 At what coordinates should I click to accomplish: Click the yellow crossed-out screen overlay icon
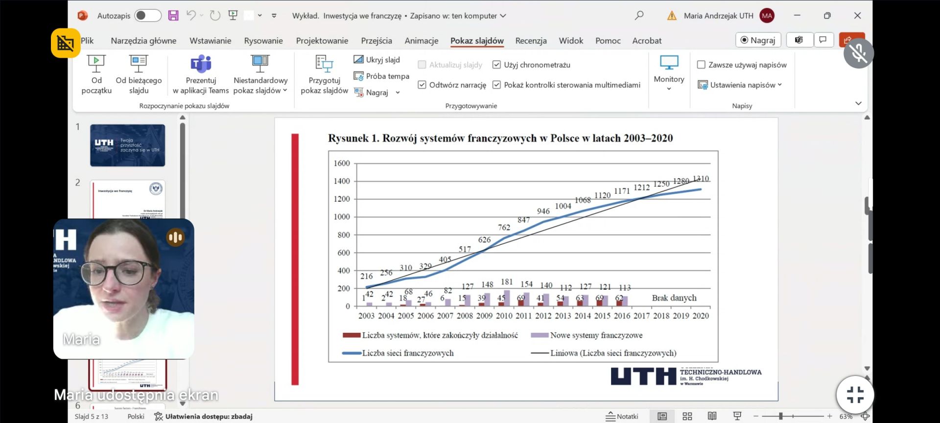(66, 44)
